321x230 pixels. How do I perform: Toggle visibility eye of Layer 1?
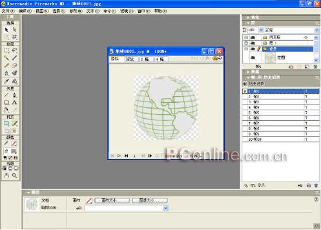click(x=253, y=43)
